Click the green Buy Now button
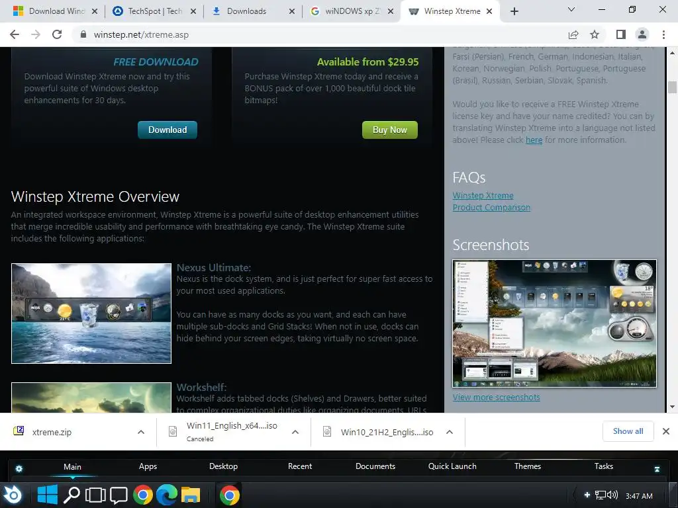 (389, 130)
